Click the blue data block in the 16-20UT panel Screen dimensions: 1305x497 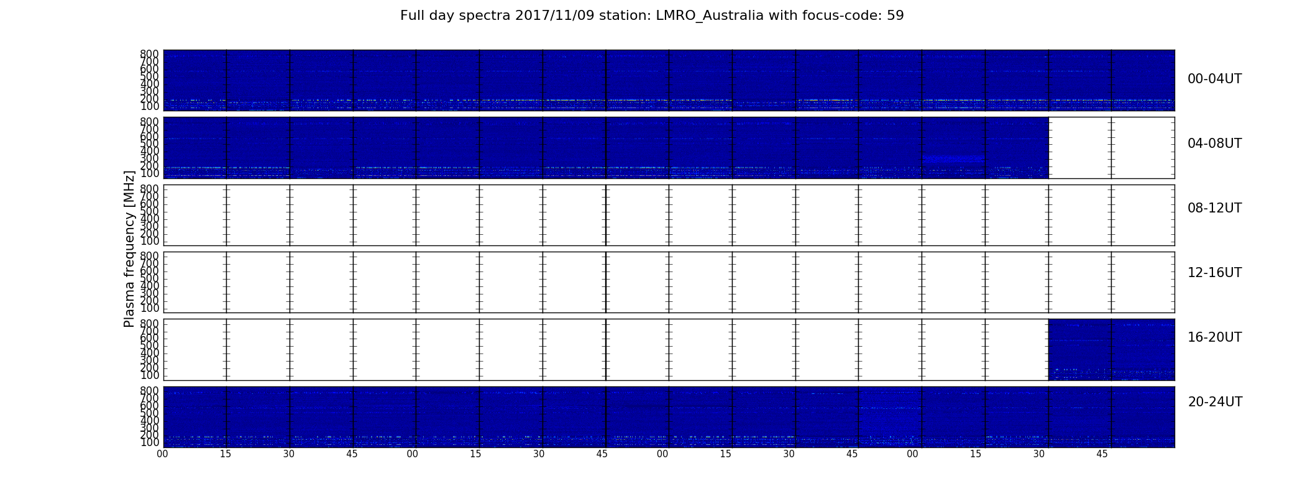[x=1111, y=350]
